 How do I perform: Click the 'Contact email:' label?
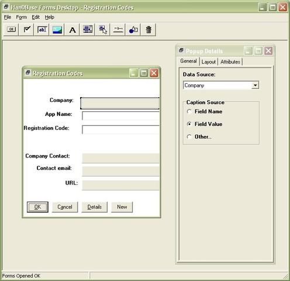pyautogui.click(x=54, y=168)
